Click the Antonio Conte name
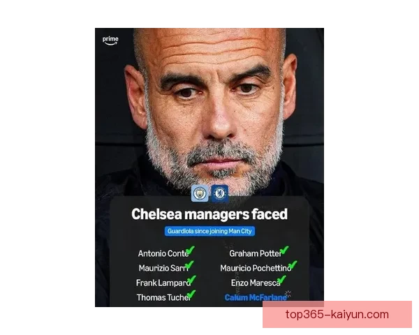419x335 pixels. pyautogui.click(x=163, y=253)
